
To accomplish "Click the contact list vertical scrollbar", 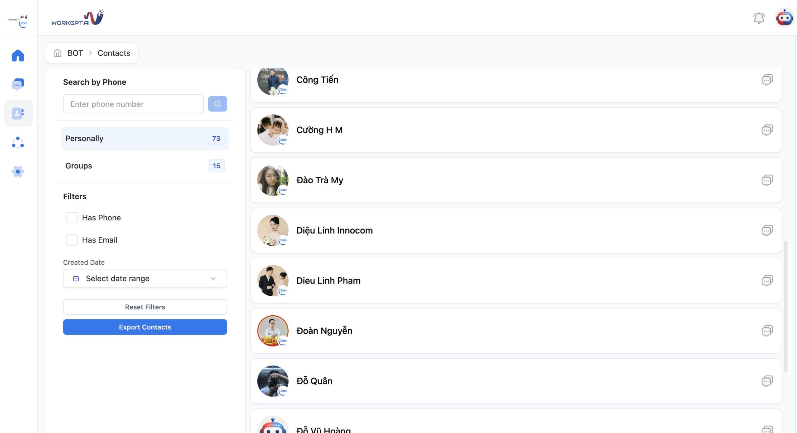I will click(x=785, y=305).
